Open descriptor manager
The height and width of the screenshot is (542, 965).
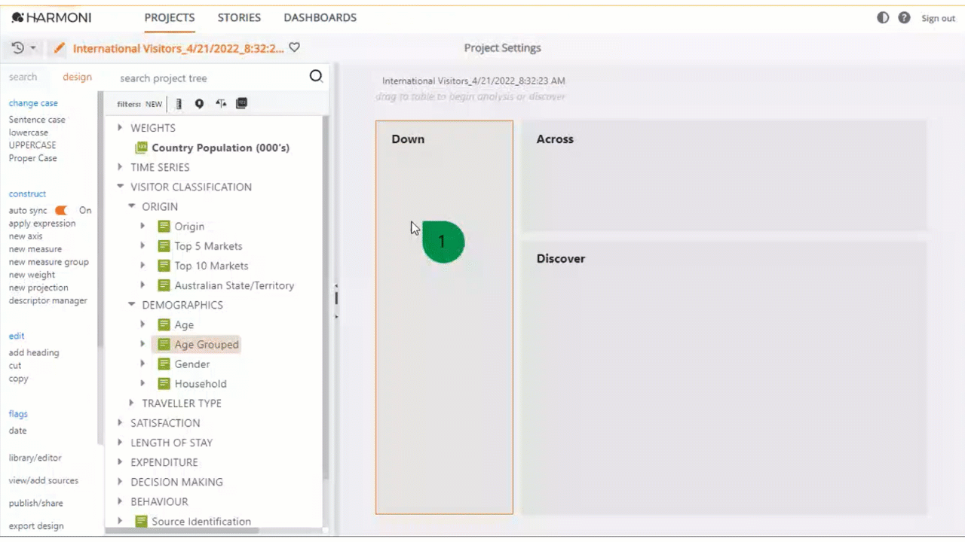pos(47,300)
